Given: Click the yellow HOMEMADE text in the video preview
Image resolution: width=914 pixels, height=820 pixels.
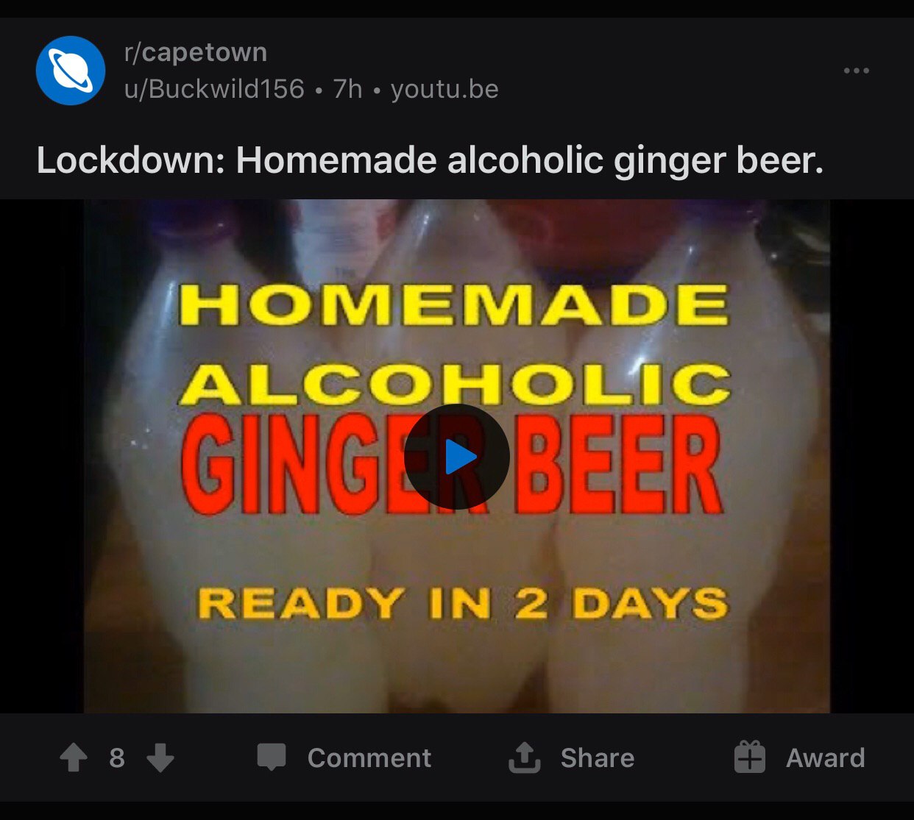Looking at the screenshot, I should [x=454, y=304].
